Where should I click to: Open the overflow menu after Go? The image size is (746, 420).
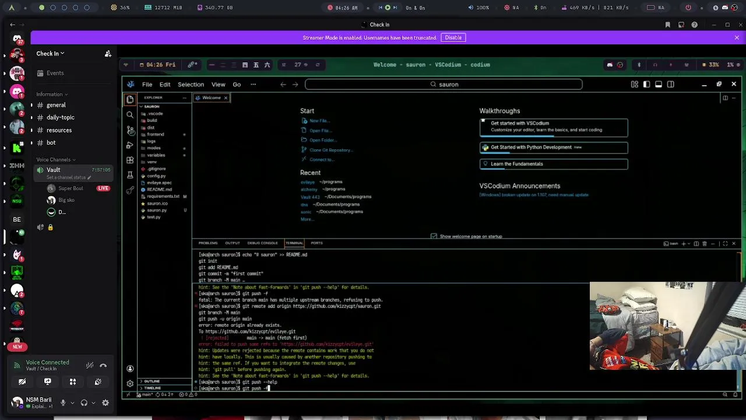253,85
